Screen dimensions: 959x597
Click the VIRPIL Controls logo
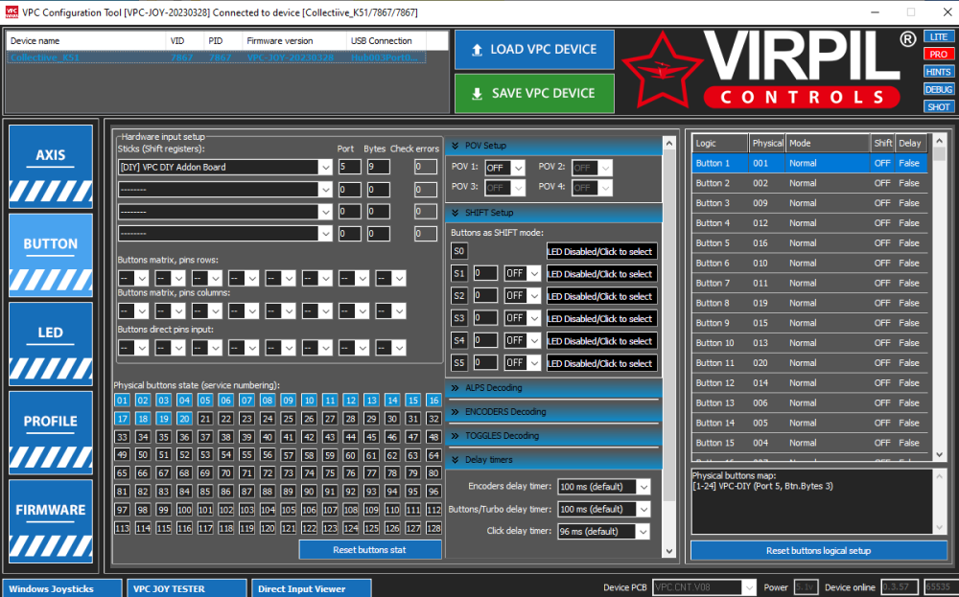pos(777,69)
